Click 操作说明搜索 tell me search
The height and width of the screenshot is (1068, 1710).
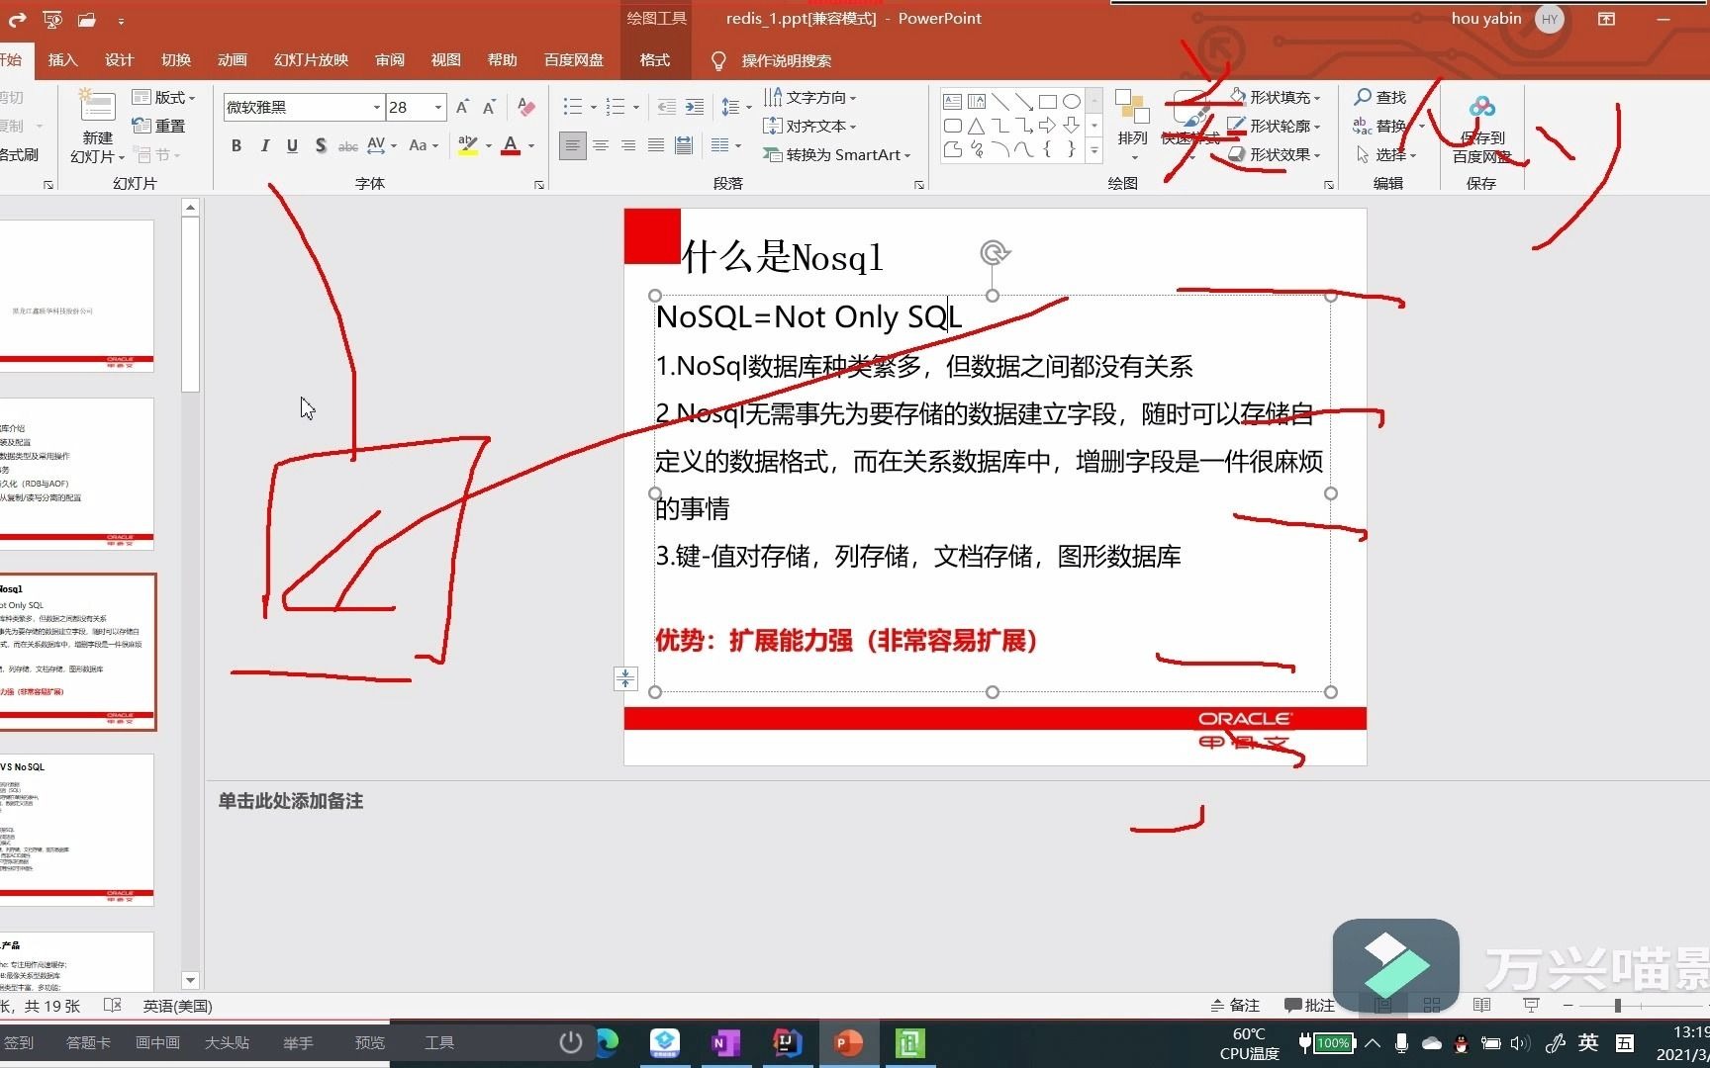(787, 61)
